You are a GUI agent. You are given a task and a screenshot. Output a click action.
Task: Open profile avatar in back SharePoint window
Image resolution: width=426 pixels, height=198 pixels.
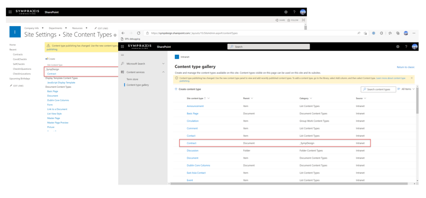click(303, 12)
